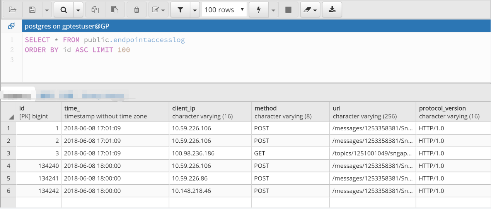Click the Filter funnel button
The image size is (491, 209).
180,10
